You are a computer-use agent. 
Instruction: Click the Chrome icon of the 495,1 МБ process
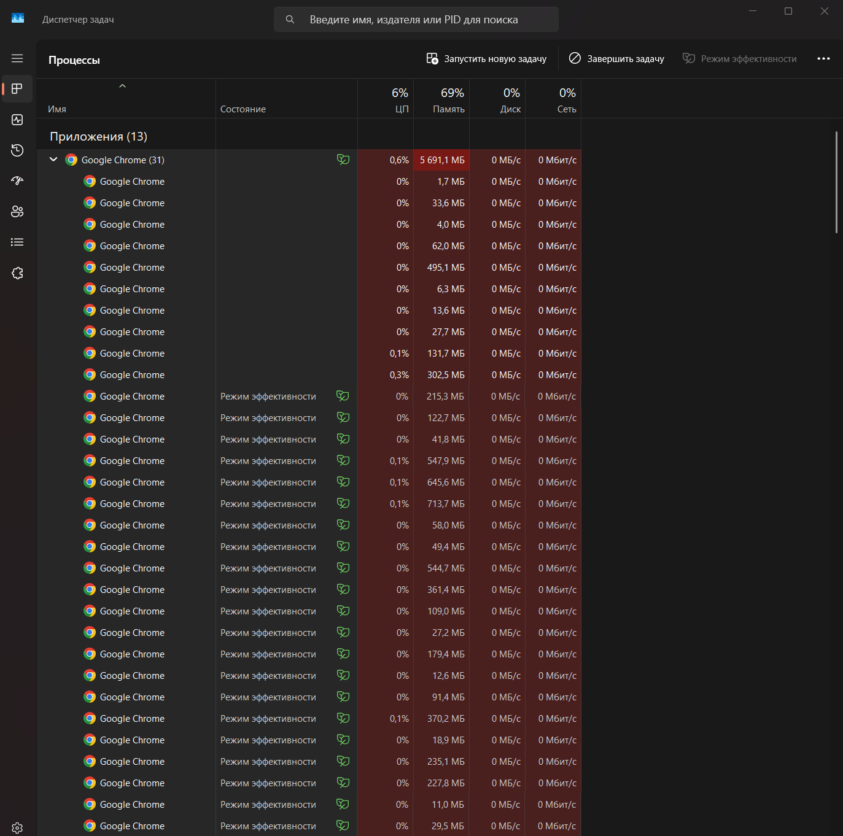90,268
